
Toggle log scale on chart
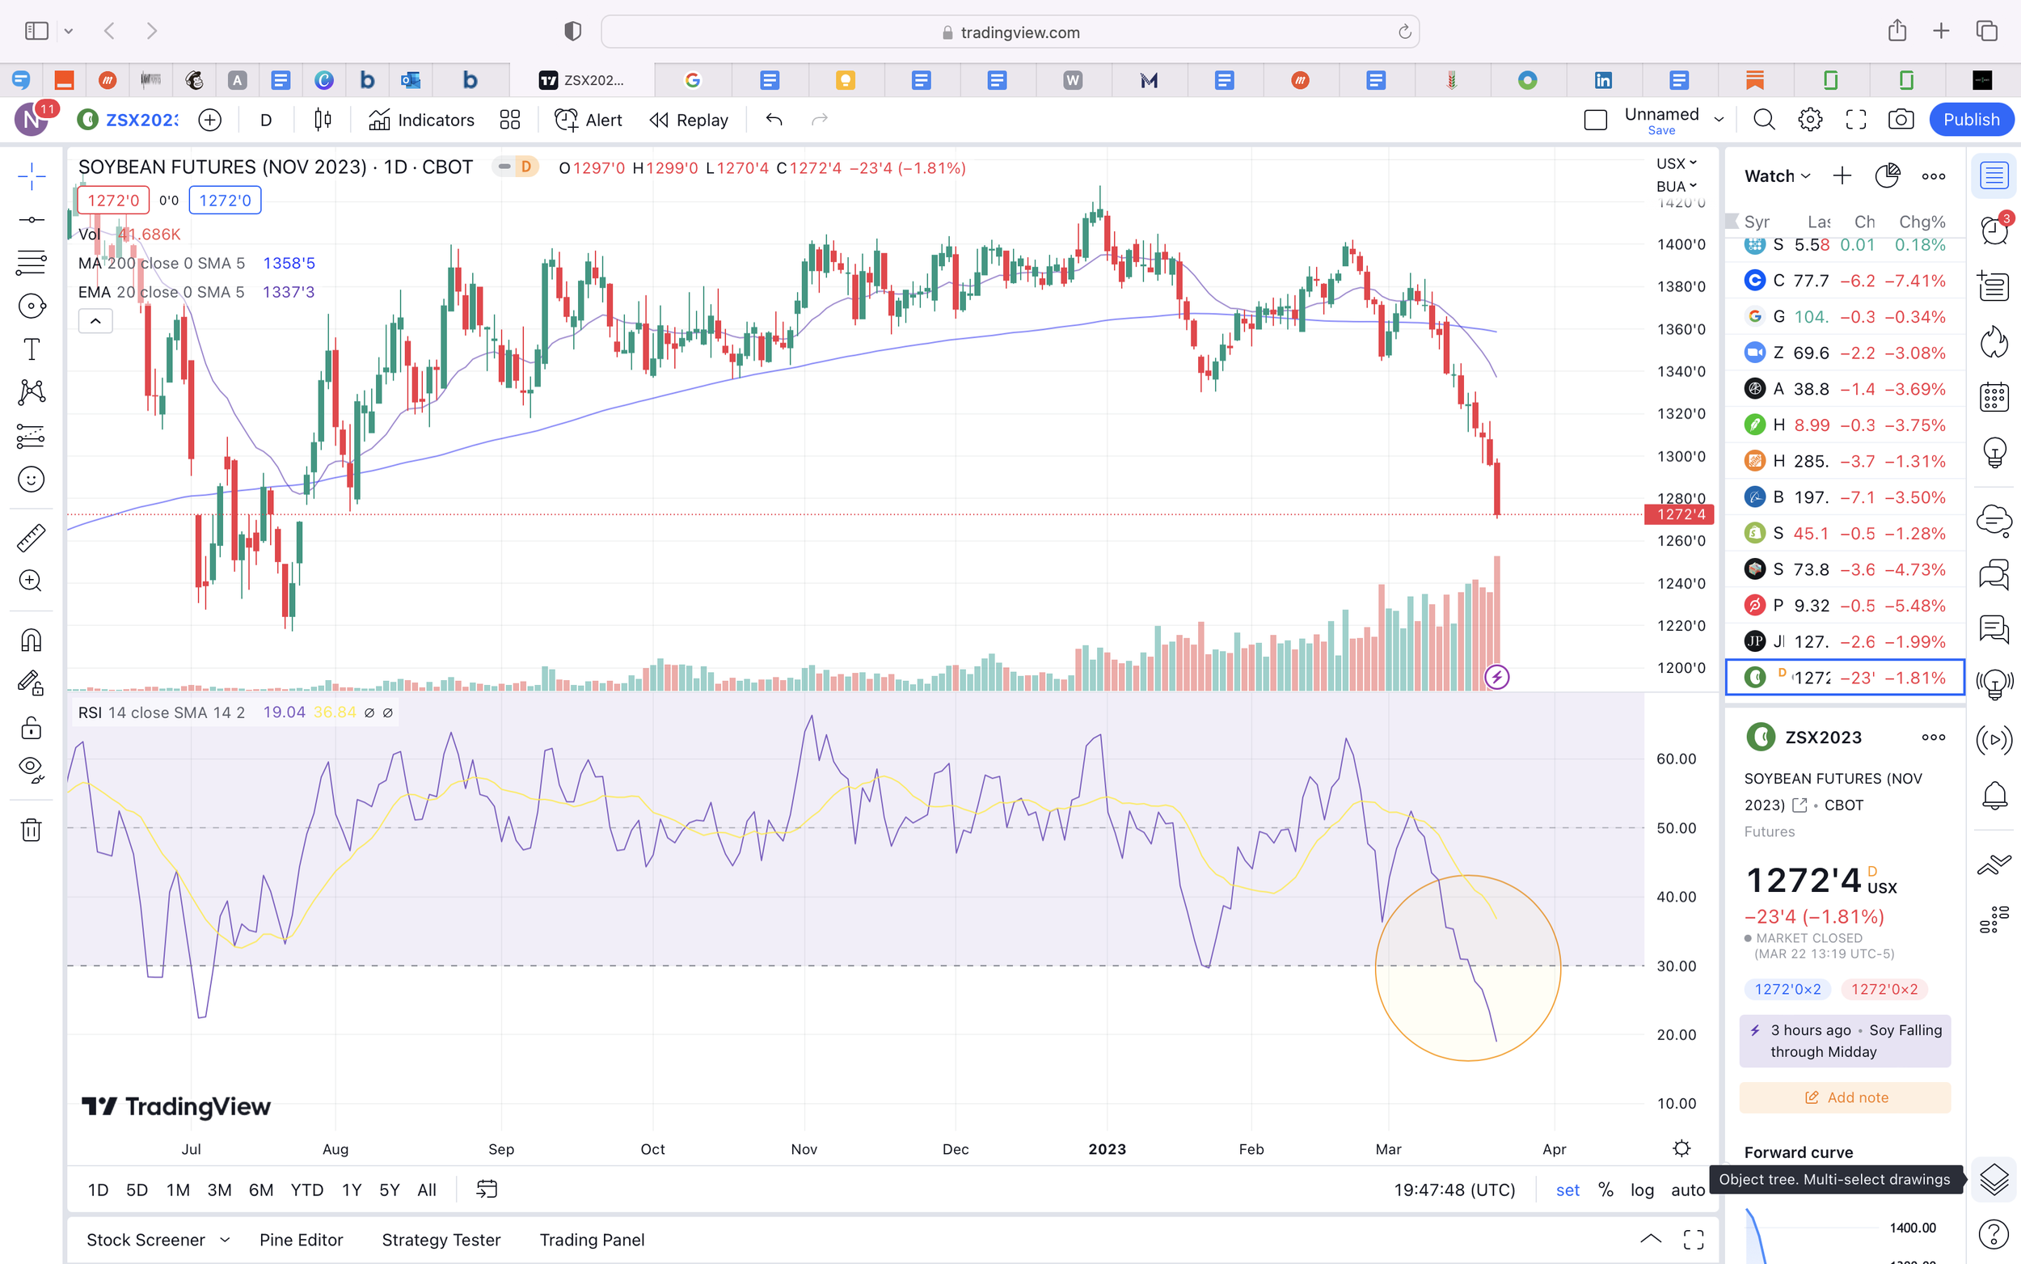click(x=1642, y=1190)
